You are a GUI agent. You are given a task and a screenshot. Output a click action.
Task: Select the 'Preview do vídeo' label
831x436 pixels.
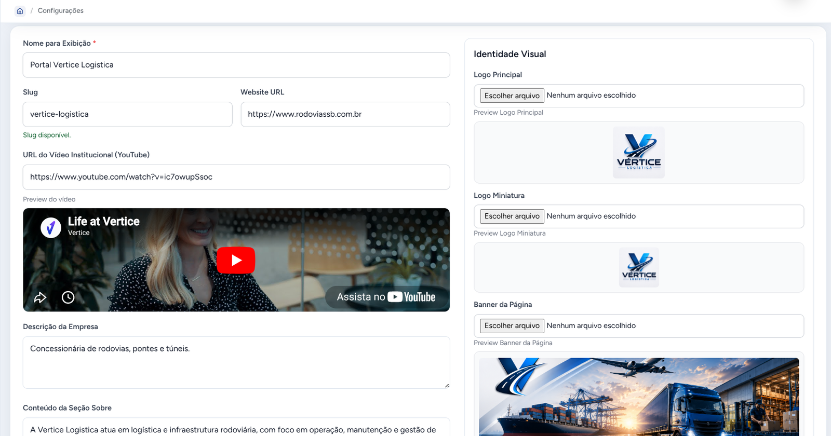(x=49, y=199)
